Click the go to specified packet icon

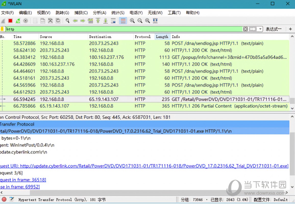pos(91,21)
